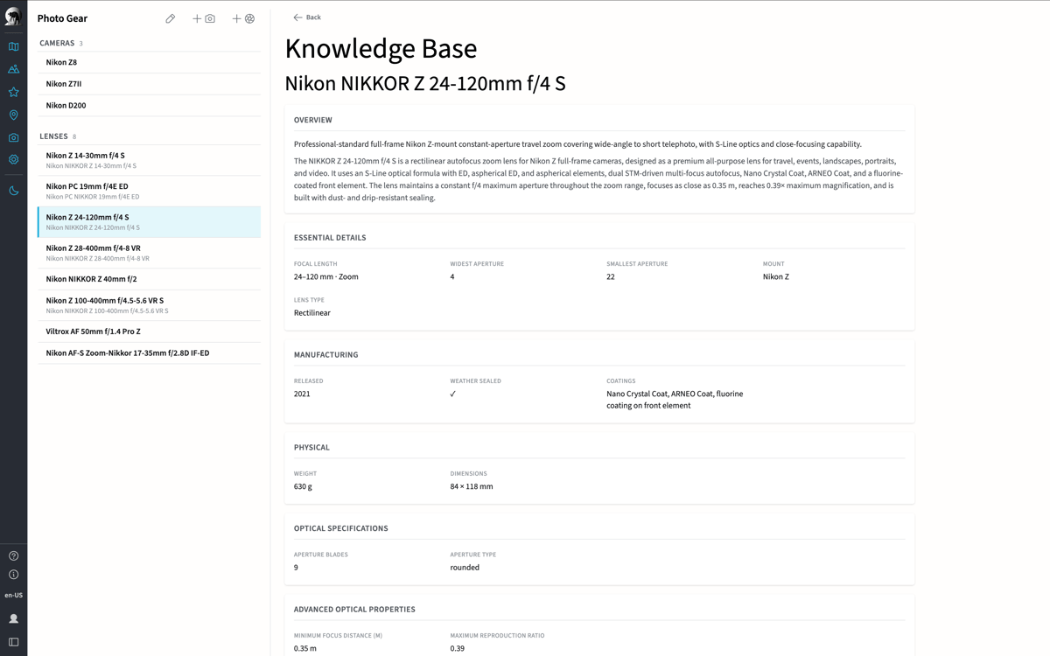Click the smallest aperture value 22
Image resolution: width=1050 pixels, height=656 pixels.
[x=611, y=276]
